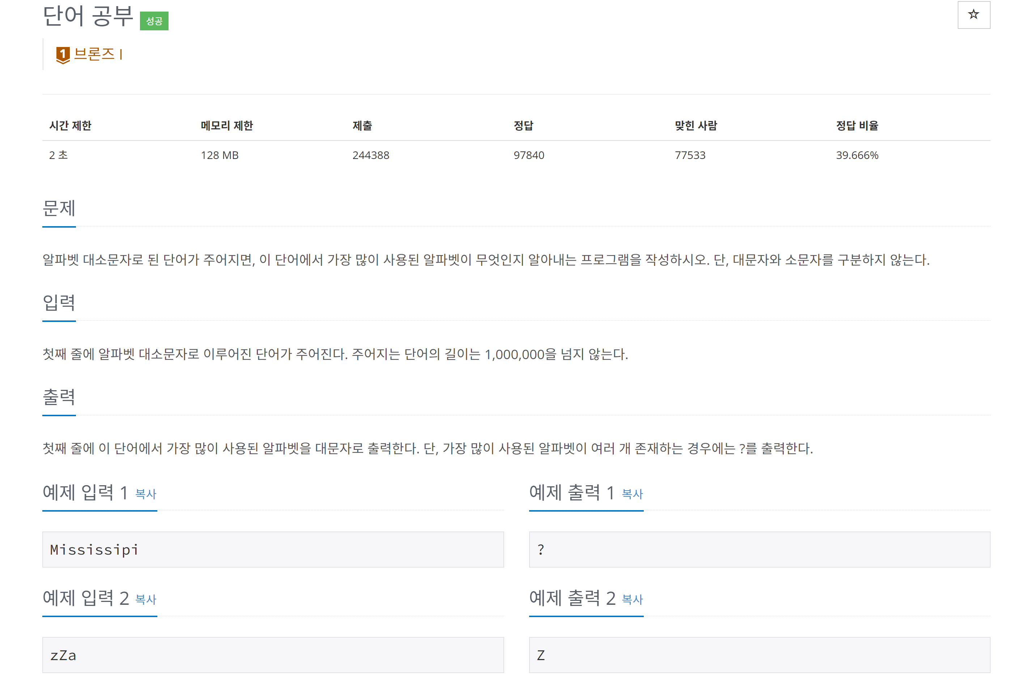Screen dimensions: 1021x676
Task: Click the 정답 비율 column header
Action: (x=856, y=125)
